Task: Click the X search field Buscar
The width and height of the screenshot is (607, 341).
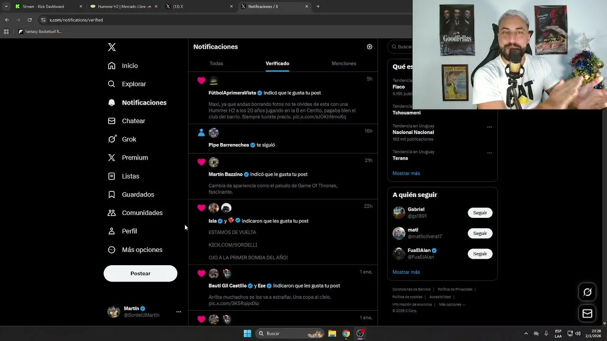Action: (401, 47)
